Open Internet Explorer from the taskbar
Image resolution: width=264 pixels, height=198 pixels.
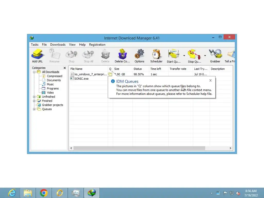[12, 193]
